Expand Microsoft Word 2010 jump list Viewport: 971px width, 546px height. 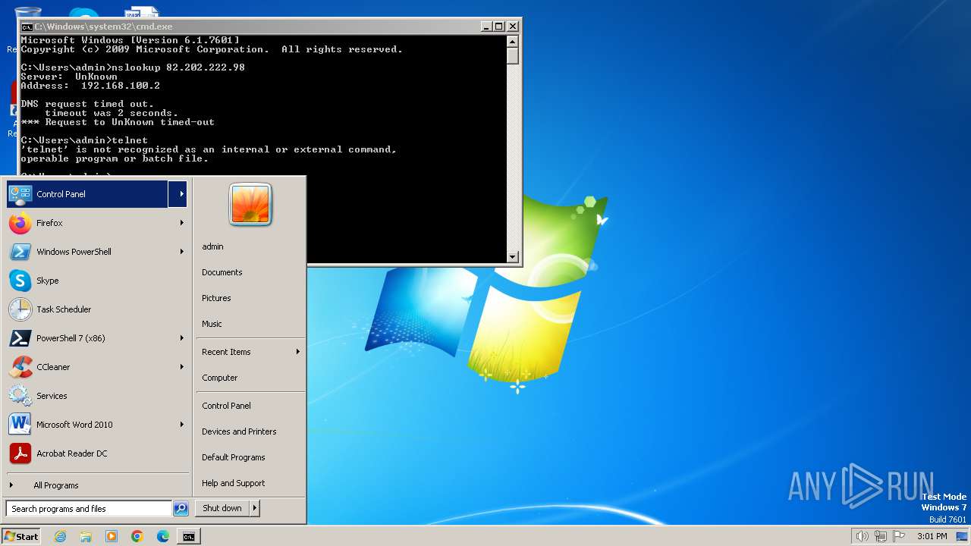181,425
